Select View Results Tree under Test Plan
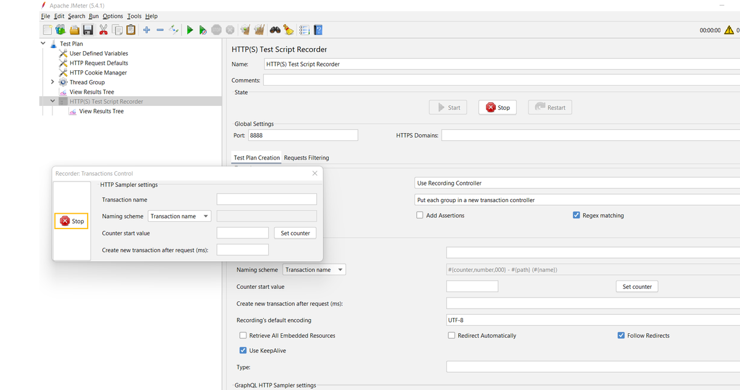 pos(91,92)
